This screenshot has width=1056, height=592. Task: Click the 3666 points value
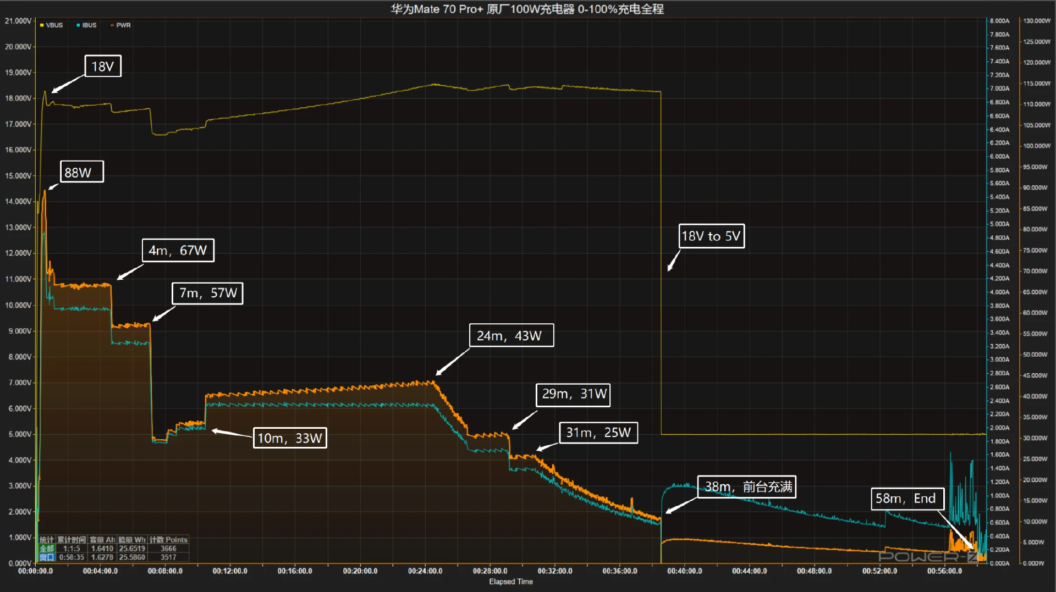pyautogui.click(x=168, y=549)
